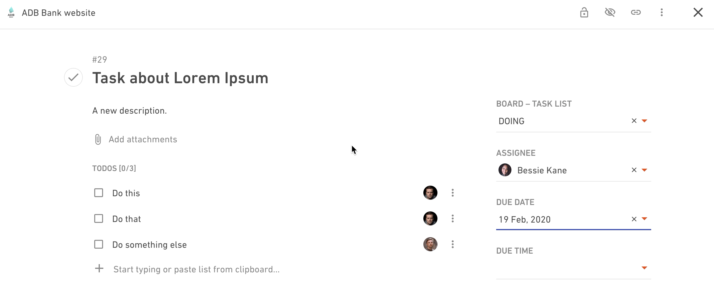The image size is (714, 287).
Task: Toggle the crossed-out eye visibility icon
Action: pyautogui.click(x=610, y=12)
